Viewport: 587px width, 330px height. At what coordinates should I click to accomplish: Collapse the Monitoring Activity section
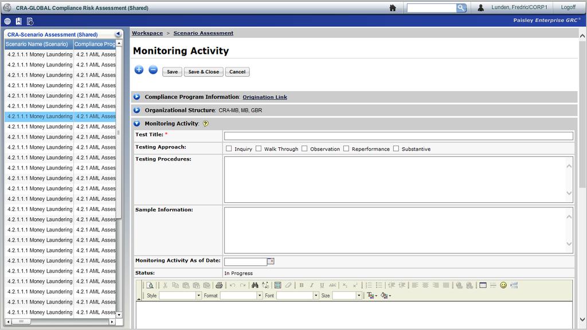coord(136,124)
